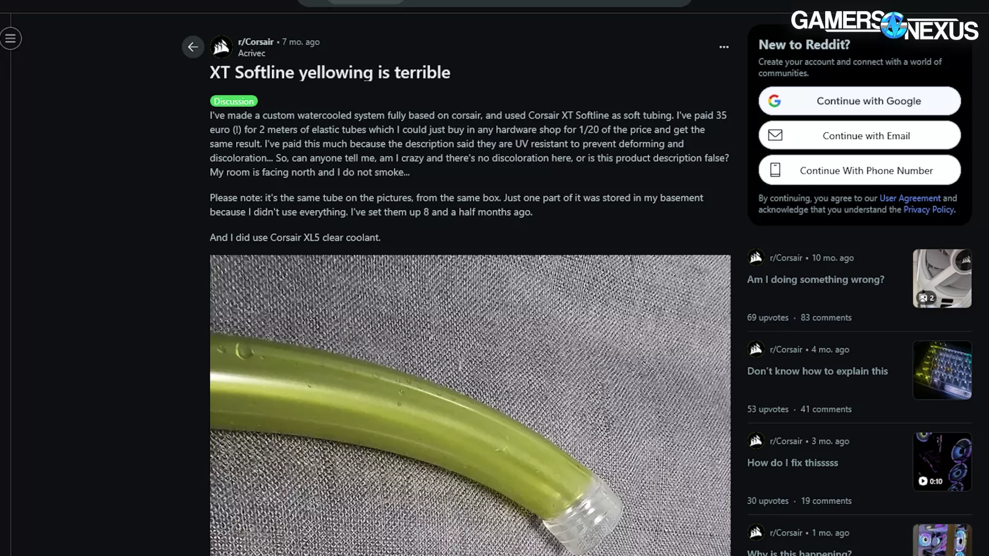Open the Privacy Policy link

929,209
